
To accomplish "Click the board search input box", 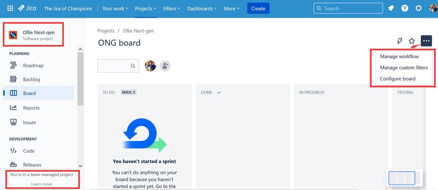I will [x=118, y=66].
